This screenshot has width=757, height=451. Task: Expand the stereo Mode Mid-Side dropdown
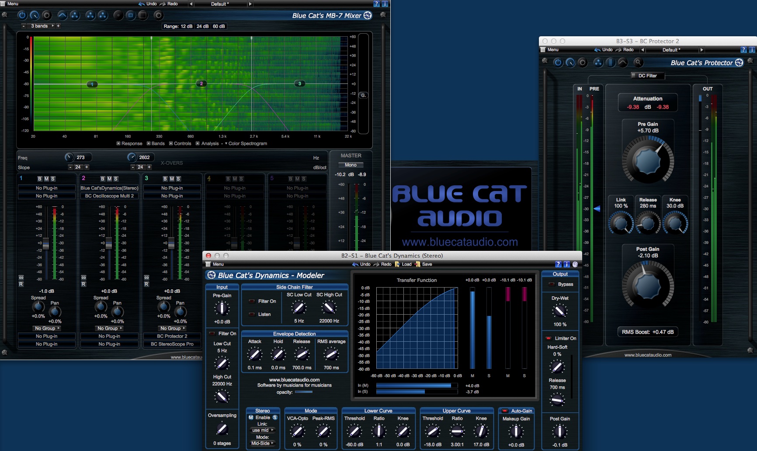click(x=262, y=443)
